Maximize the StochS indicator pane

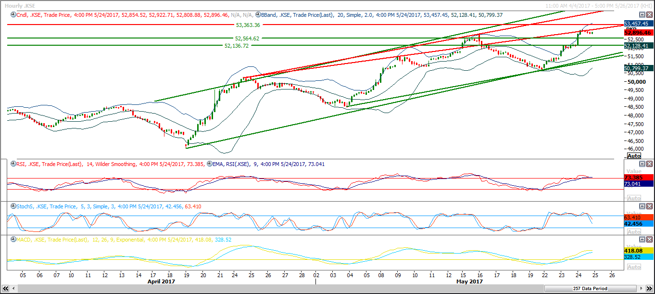point(642,206)
